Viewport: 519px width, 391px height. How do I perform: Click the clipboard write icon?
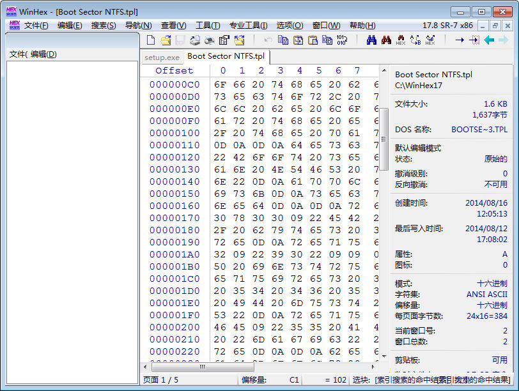298,40
